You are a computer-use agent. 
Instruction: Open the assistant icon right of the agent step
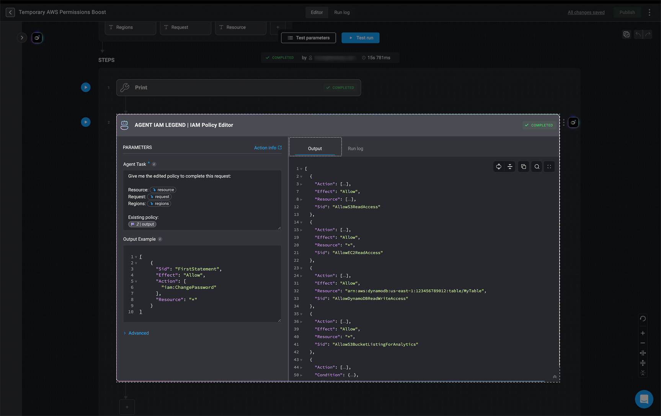point(573,123)
